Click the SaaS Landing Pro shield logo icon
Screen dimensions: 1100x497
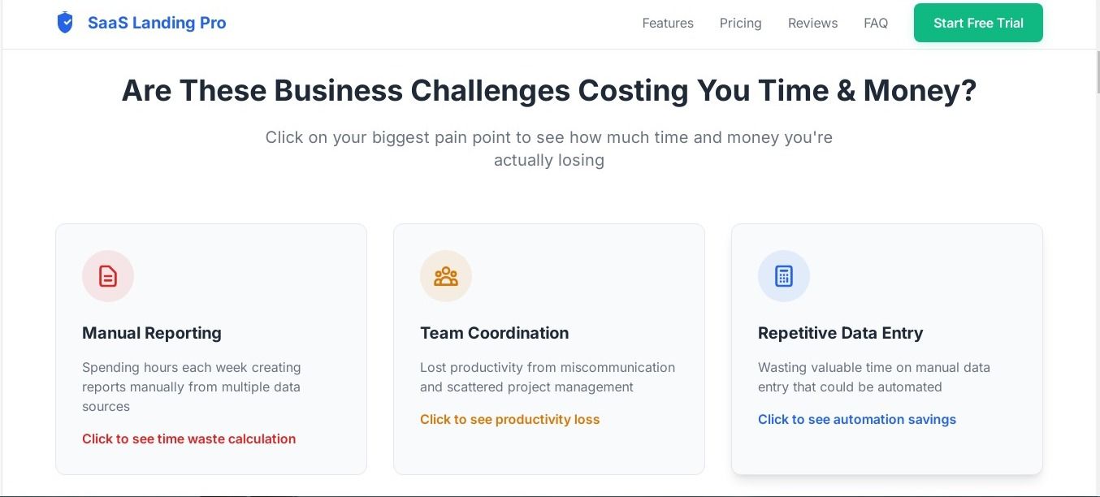point(65,23)
